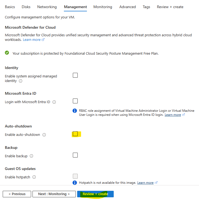Show info tooltip for Enable hotpatch
199x200 pixels.
coord(34,177)
